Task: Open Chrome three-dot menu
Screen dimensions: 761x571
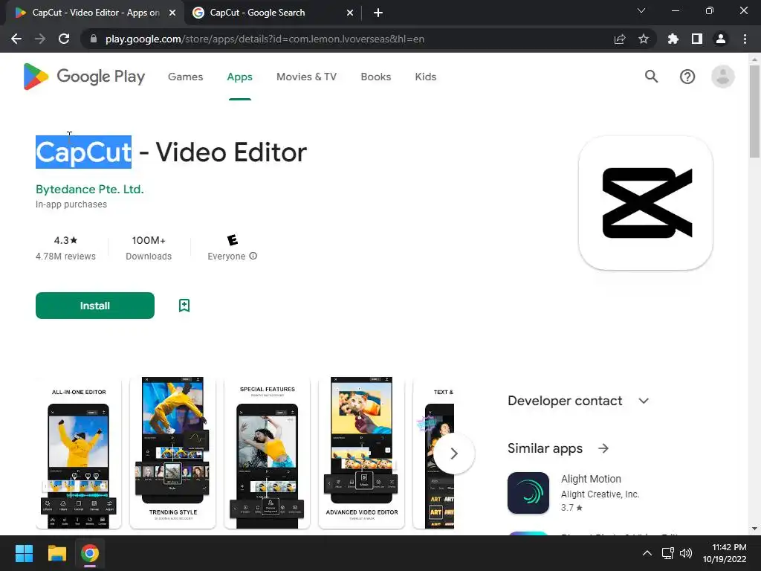Action: click(x=745, y=39)
